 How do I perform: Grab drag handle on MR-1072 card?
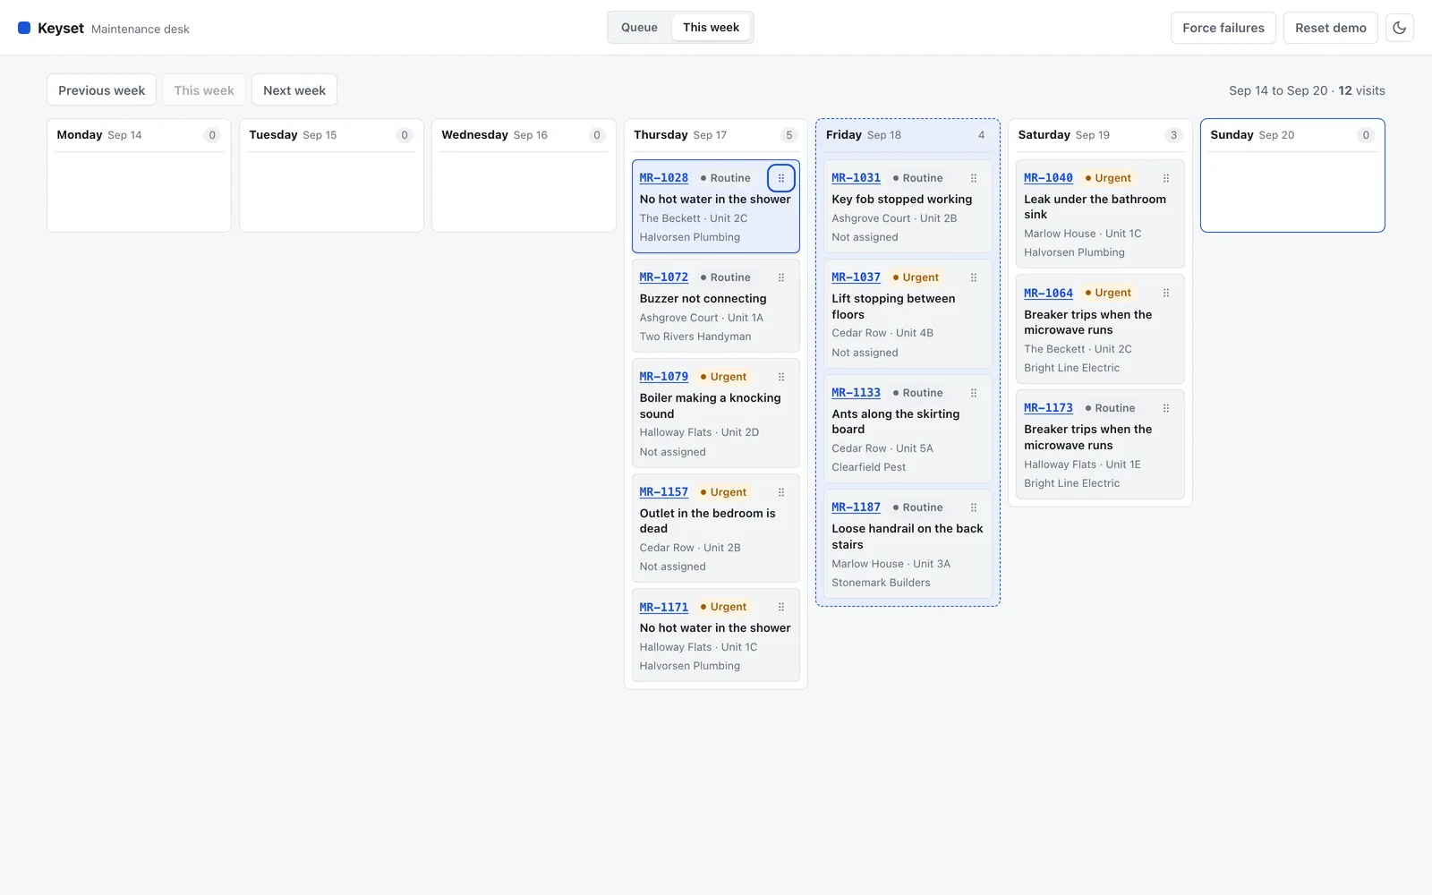781,277
